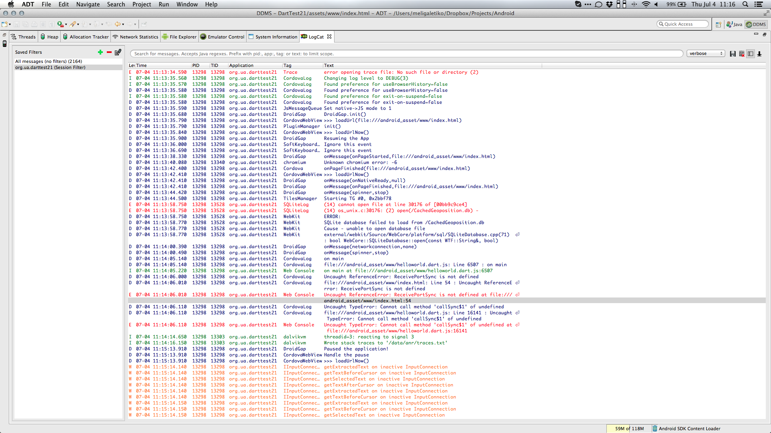
Task: Click the flashlight Search toolbar icon
Action: point(73,24)
